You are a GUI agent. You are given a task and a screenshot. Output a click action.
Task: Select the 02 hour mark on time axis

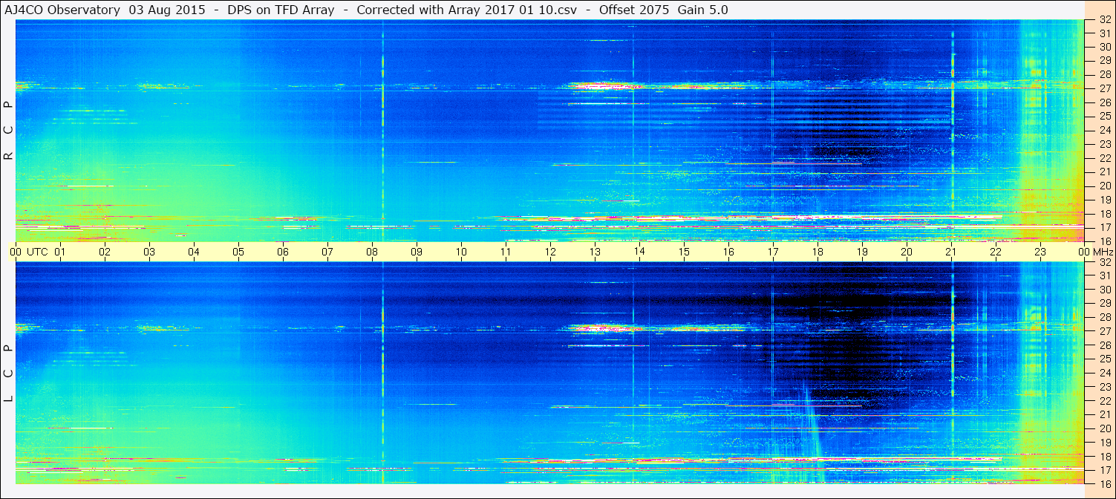(105, 252)
